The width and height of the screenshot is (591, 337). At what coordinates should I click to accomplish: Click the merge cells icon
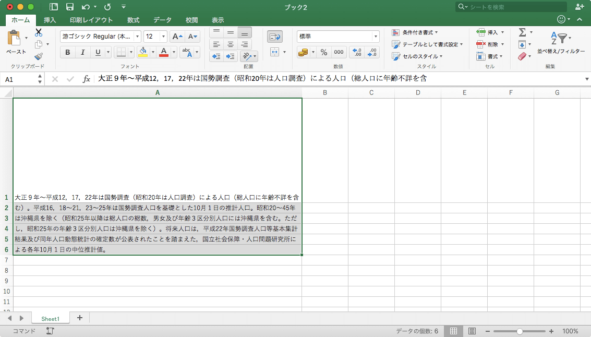(275, 52)
